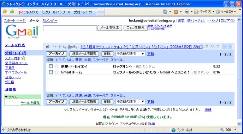Screen dimensions: 243x134
Task: Open the bottom その他の操作 dropdown
Action: (x=130, y=102)
